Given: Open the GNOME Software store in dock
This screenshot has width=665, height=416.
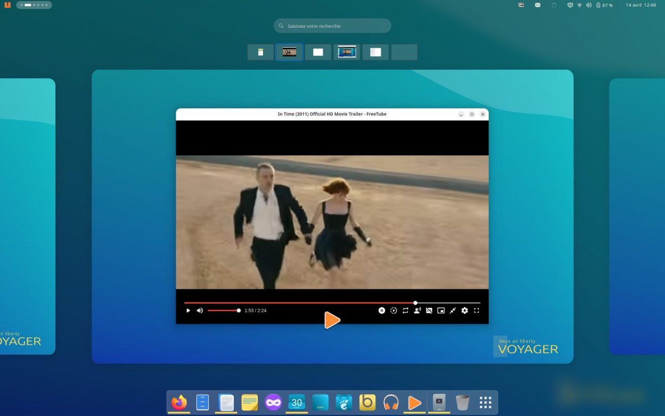Looking at the screenshot, I should point(344,402).
